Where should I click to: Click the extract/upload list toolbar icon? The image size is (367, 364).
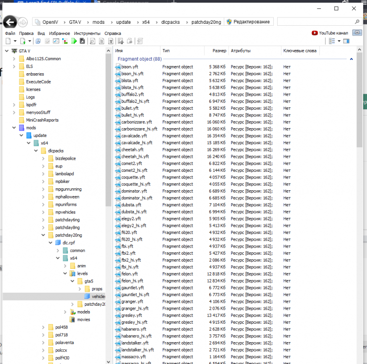(x=121, y=41)
